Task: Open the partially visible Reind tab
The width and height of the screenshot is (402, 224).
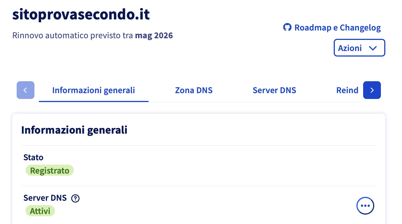Action: click(347, 90)
